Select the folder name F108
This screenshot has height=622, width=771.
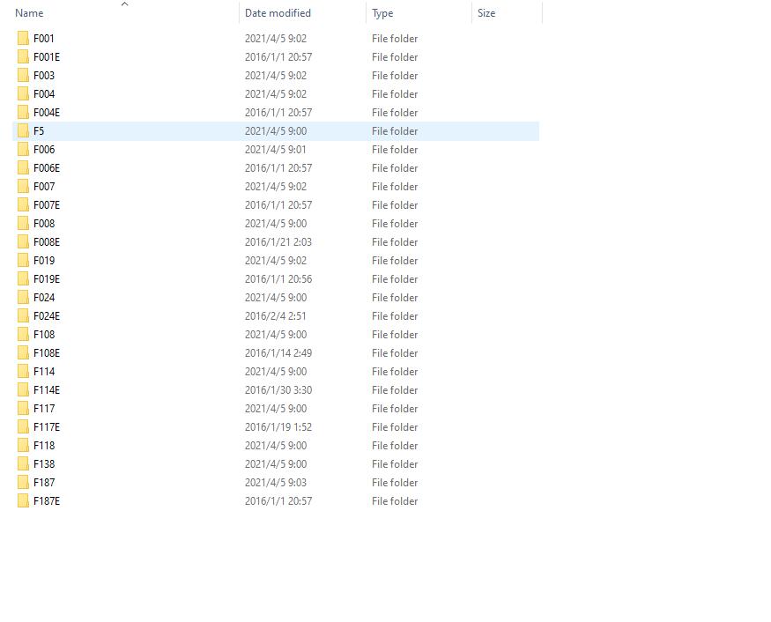pos(44,335)
